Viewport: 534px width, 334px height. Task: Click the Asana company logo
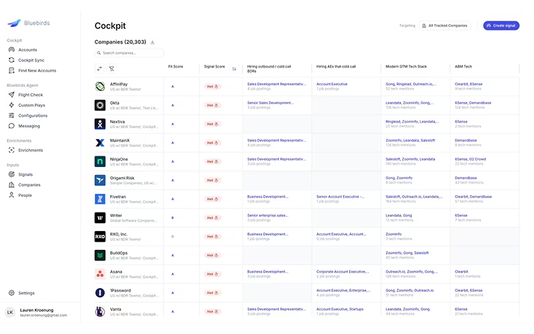point(99,274)
